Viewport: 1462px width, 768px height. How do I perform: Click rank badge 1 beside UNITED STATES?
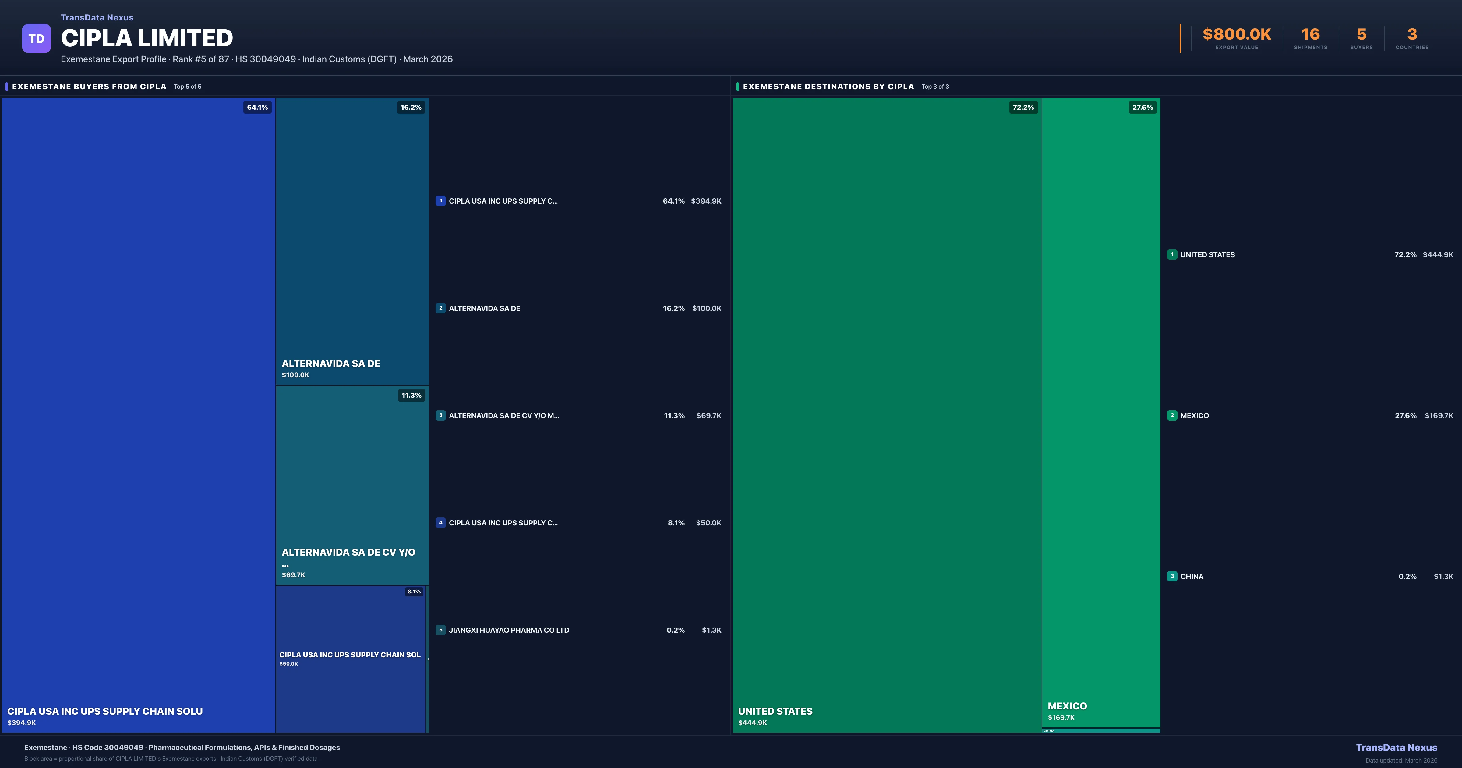click(x=1172, y=254)
